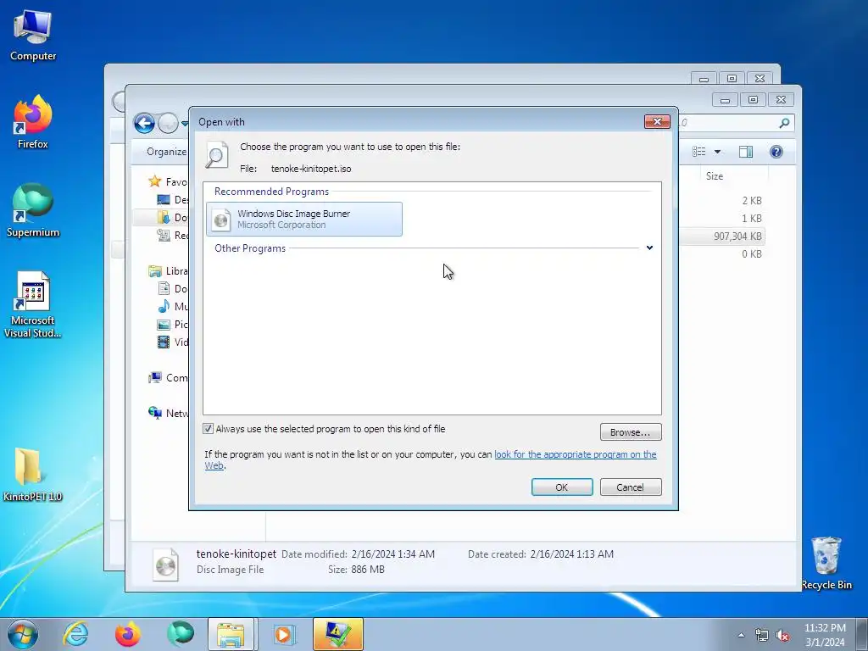This screenshot has height=651, width=868.
Task: Select Computer in the Explorer navigation pane
Action: point(169,377)
